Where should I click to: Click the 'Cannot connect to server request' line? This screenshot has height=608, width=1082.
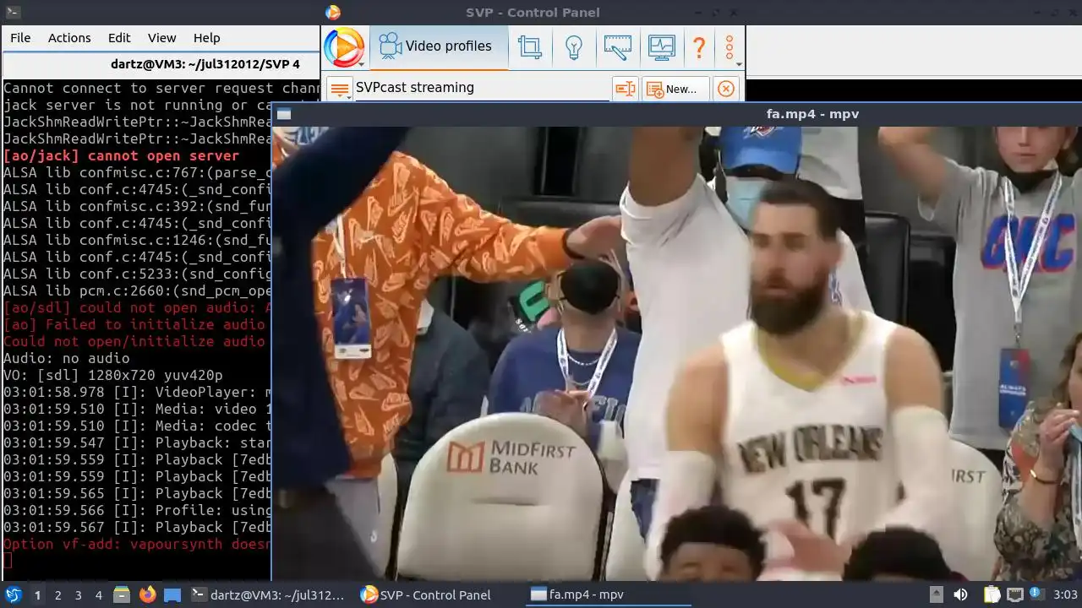pos(162,88)
